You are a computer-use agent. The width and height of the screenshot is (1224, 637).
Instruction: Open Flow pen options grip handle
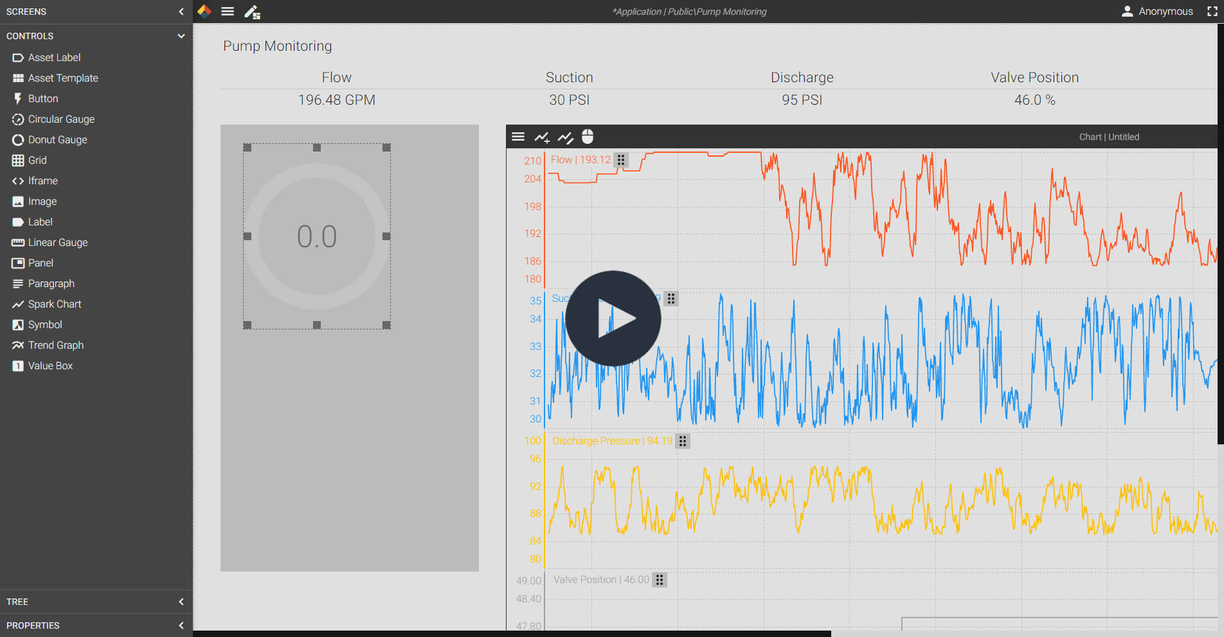tap(621, 160)
